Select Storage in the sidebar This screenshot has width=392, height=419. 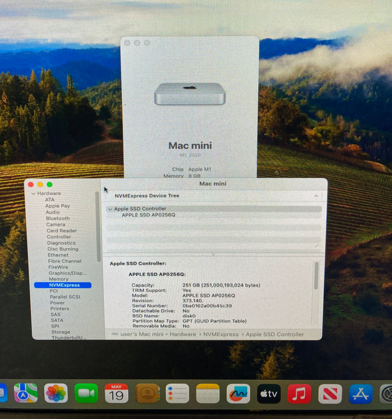[x=60, y=332]
